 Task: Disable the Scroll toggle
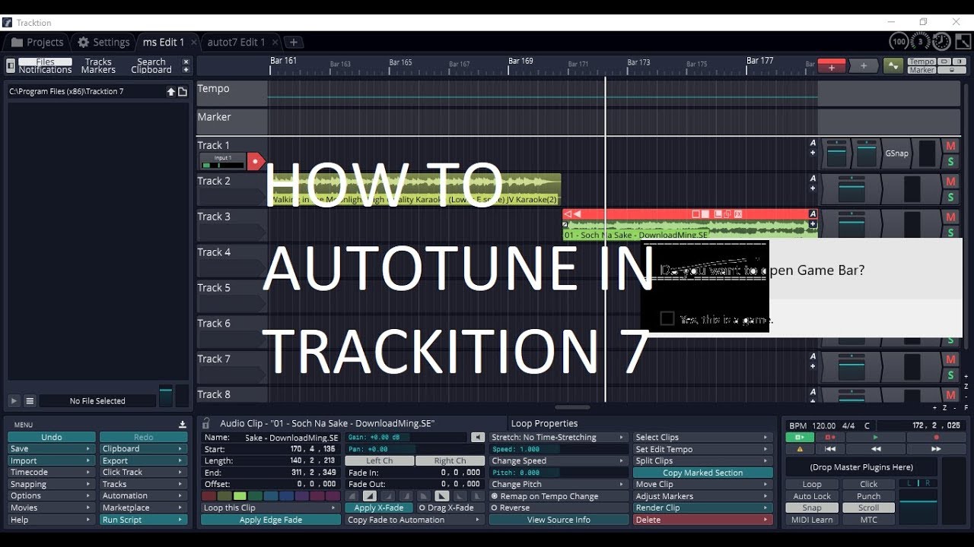(868, 508)
